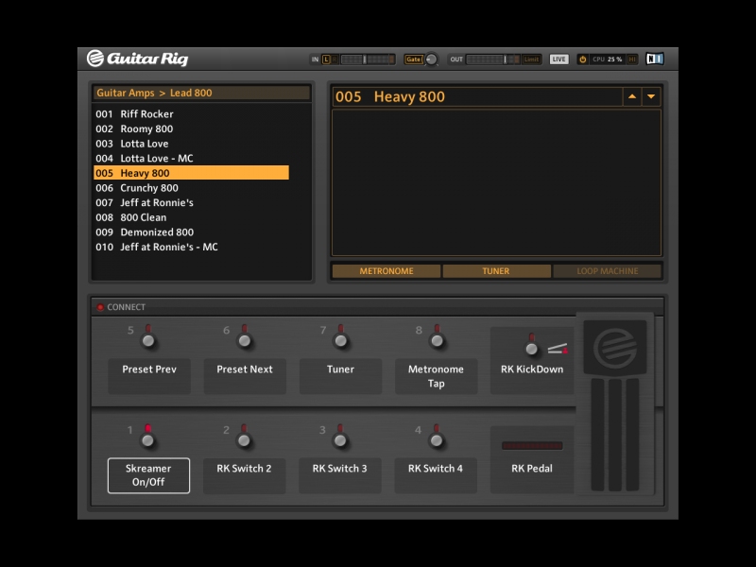Viewport: 756px width, 567px height.
Task: Switch to the TUNER tab
Action: (x=496, y=271)
